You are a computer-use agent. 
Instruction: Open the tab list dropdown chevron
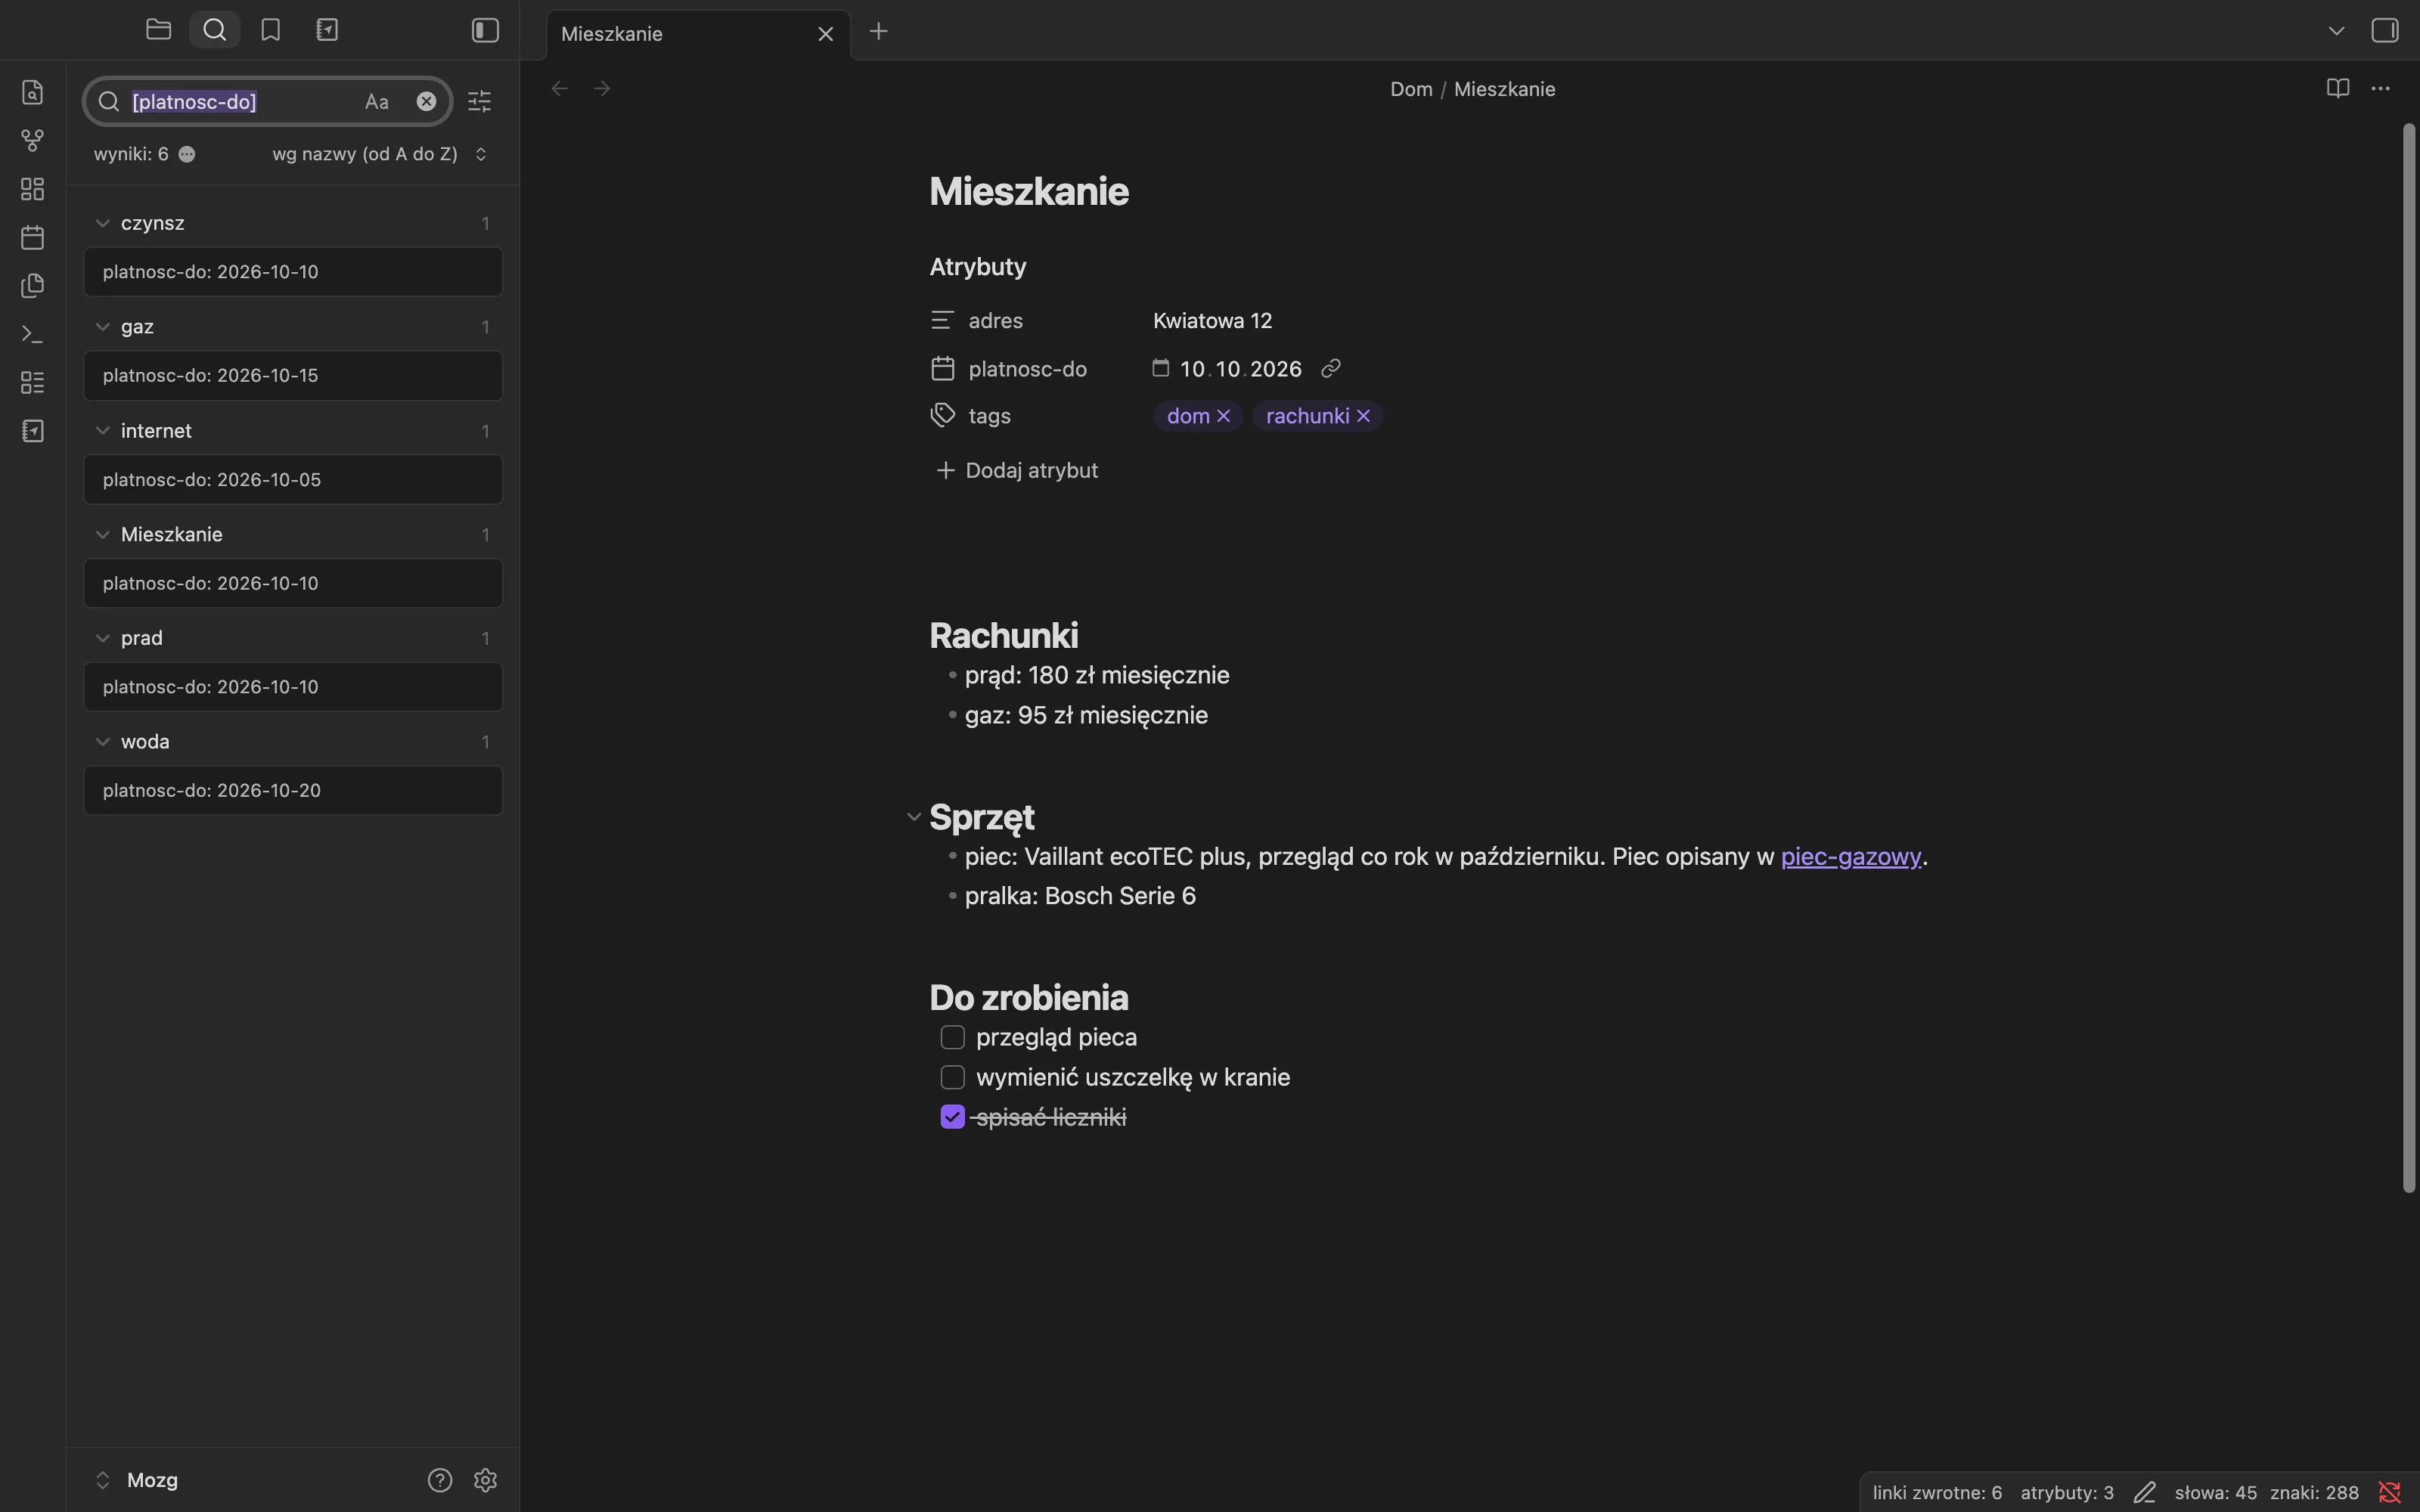coord(2337,31)
